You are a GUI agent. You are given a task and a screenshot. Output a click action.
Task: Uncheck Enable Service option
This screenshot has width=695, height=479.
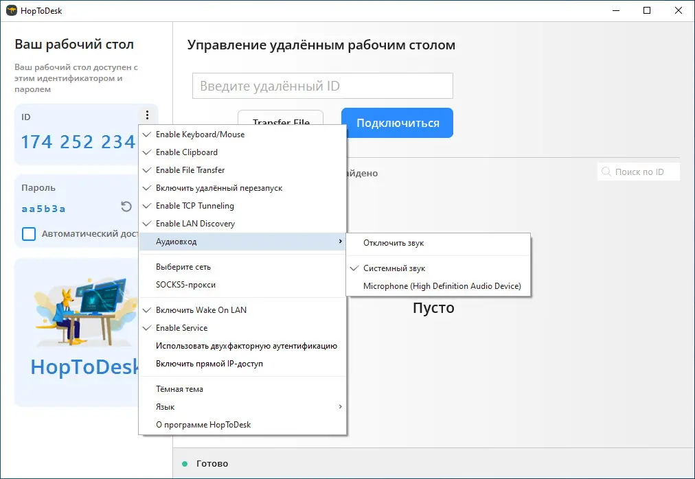[x=242, y=328]
